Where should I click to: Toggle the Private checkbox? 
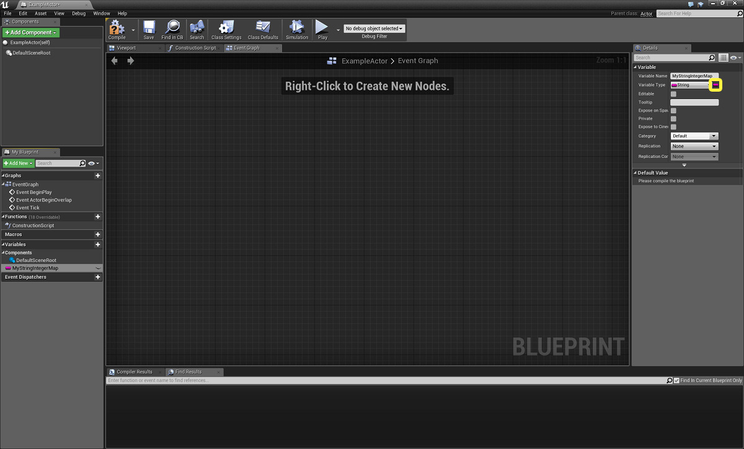coord(673,119)
